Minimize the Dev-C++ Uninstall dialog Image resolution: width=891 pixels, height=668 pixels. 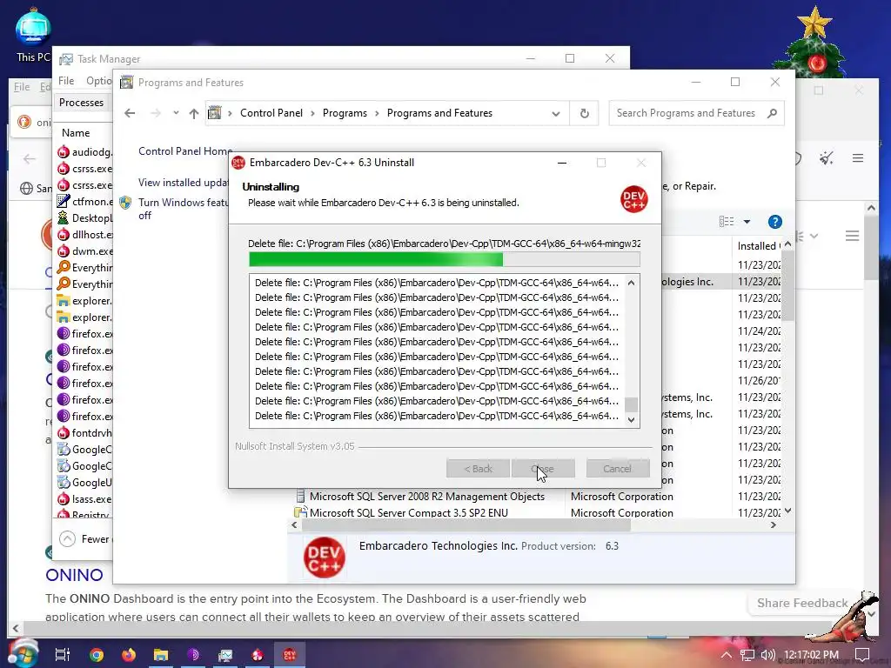(x=562, y=163)
